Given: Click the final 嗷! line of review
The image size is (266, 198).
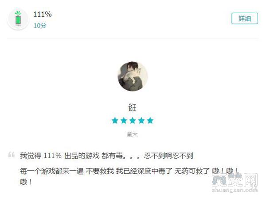Looking at the screenshot, I should 26,182.
